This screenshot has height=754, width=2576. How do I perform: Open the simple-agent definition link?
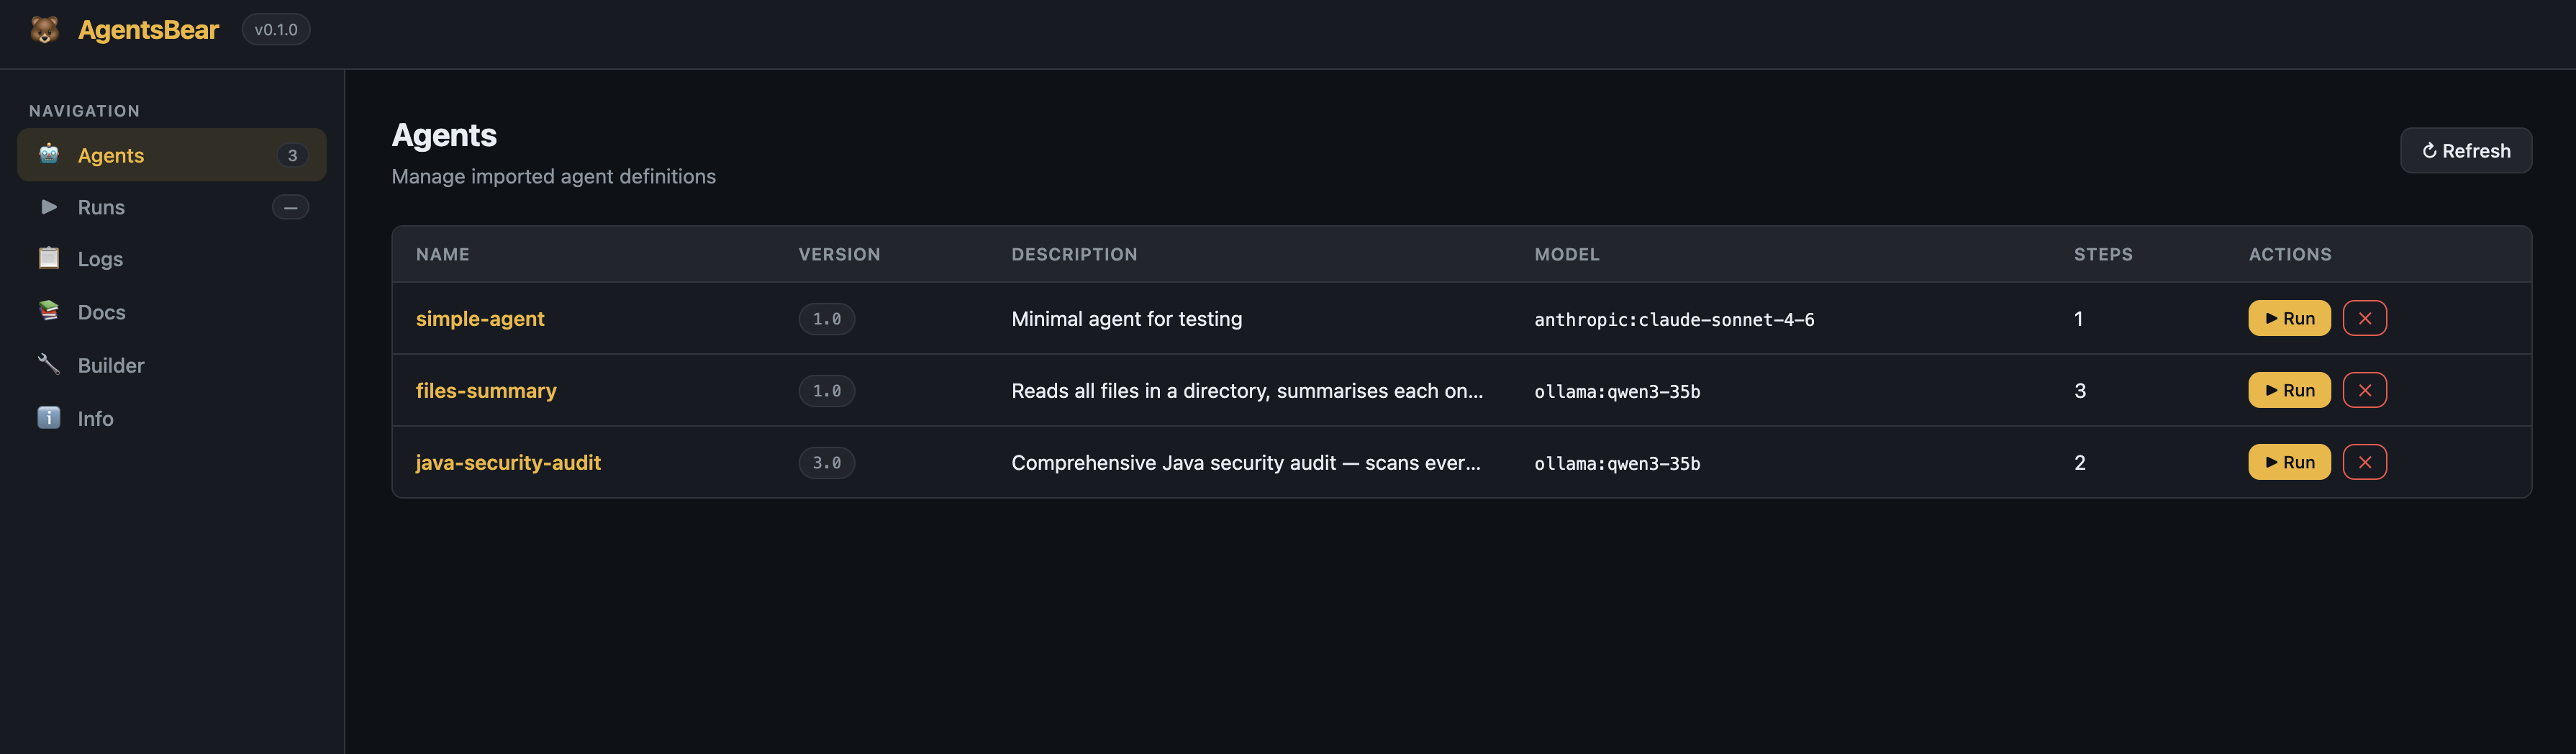pos(480,319)
